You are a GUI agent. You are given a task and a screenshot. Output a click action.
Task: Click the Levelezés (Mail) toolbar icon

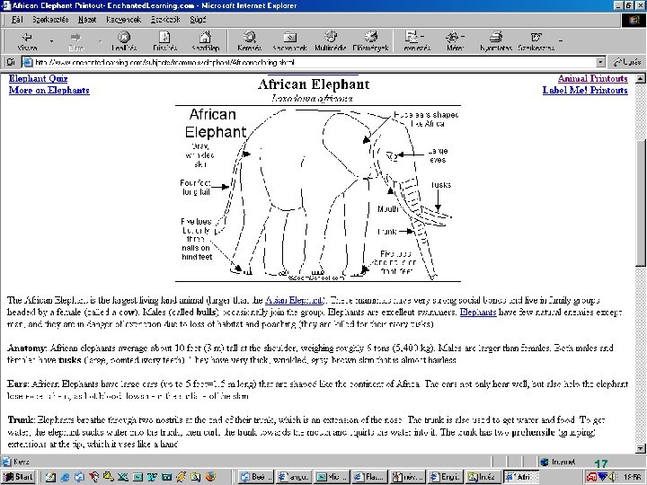pyautogui.click(x=416, y=40)
